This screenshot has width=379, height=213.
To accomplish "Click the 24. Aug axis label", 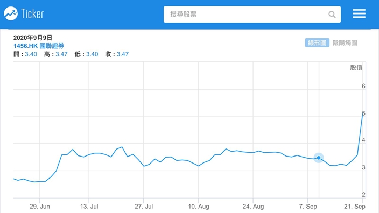I will click(x=253, y=207).
